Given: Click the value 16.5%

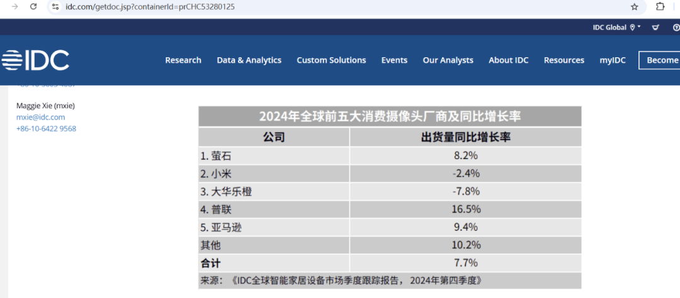Looking at the screenshot, I should 466,209.
